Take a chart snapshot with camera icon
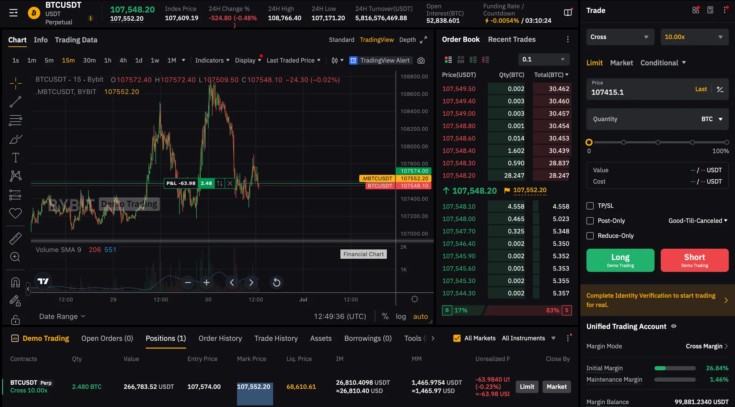The width and height of the screenshot is (735, 407). tap(421, 61)
